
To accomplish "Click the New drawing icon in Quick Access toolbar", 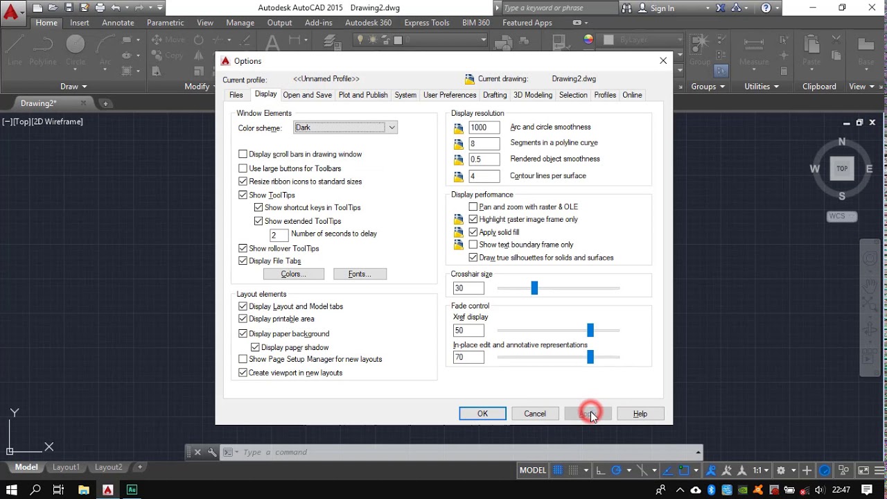I will coord(37,8).
